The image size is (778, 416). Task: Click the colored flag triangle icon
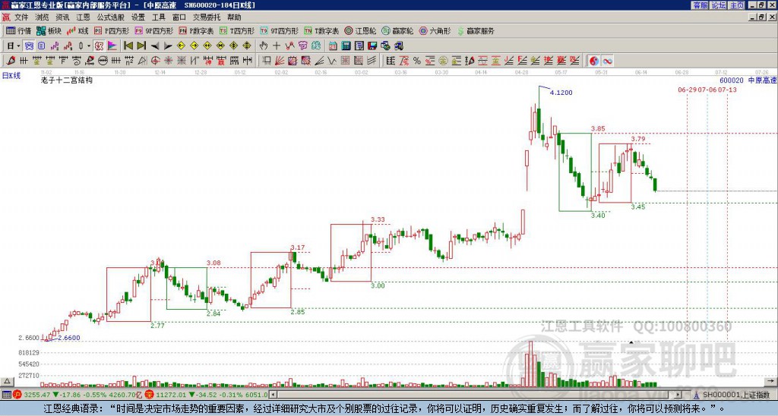[112, 46]
